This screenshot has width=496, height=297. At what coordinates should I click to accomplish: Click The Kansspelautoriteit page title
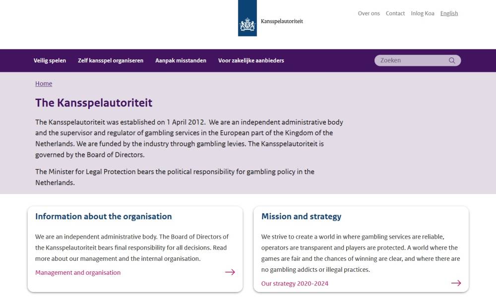pos(94,103)
